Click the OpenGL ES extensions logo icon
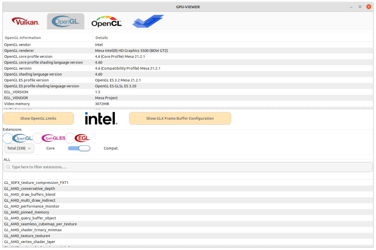 pyautogui.click(x=54, y=138)
